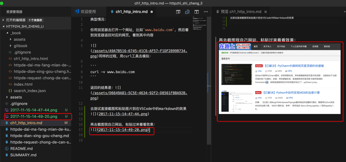Viewport: 346px width, 162px height.
Task: Open httpde-dian-xing-gou-cheng html file
Action: point(42,72)
